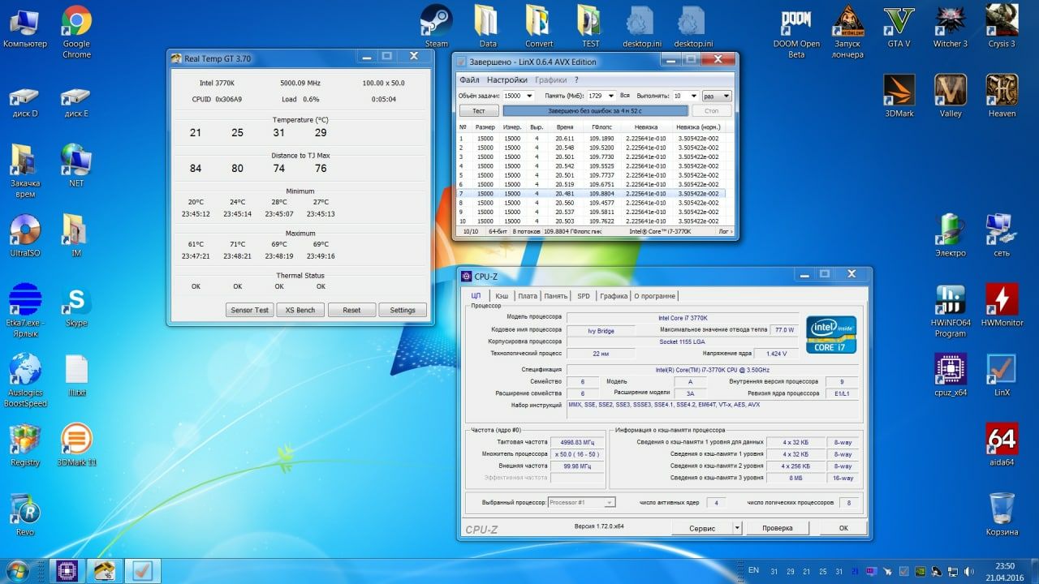
Task: Open the HWiNFO64 Program shortcut
Action: coord(951,311)
